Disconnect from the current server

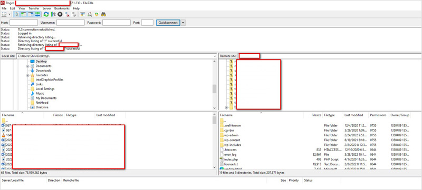tap(67, 14)
